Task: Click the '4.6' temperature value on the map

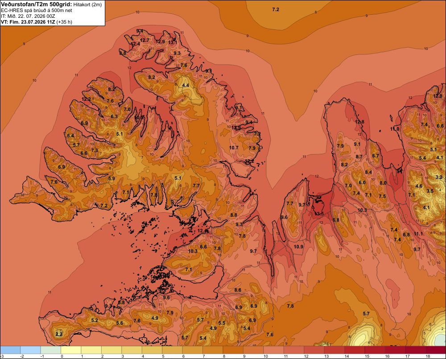Action: click(419, 186)
